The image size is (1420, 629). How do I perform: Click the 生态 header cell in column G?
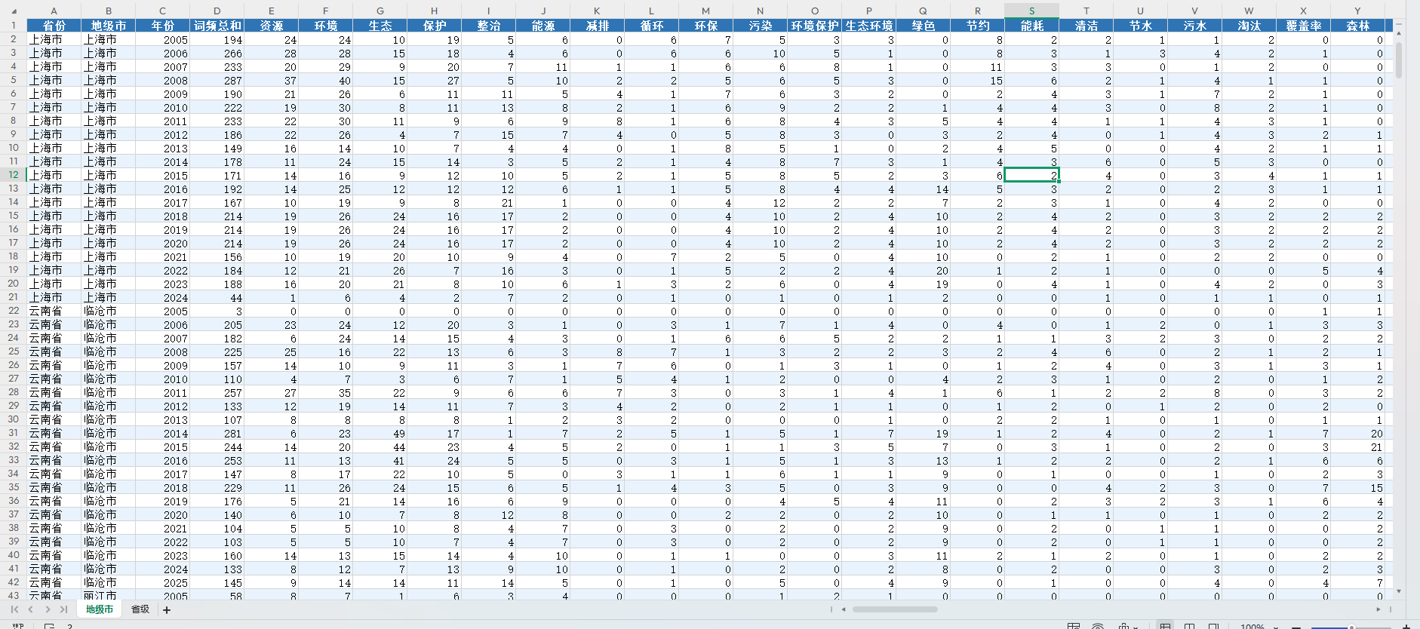click(380, 26)
